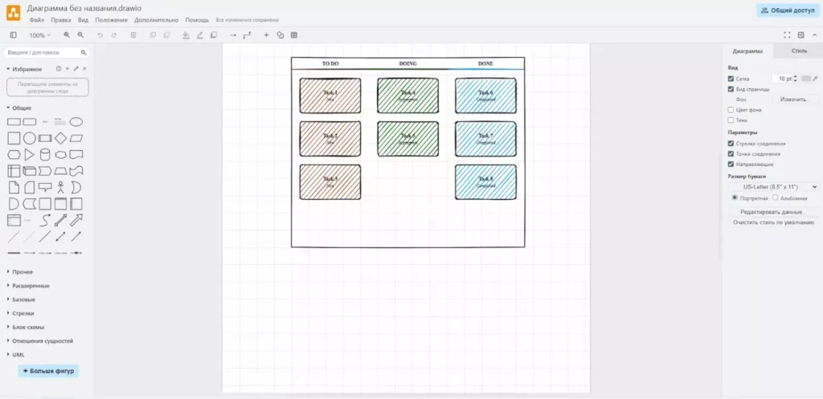Viewport: 823px width, 399px height.
Task: Toggle the sidebar panels icon in toolbar
Action: coord(13,35)
